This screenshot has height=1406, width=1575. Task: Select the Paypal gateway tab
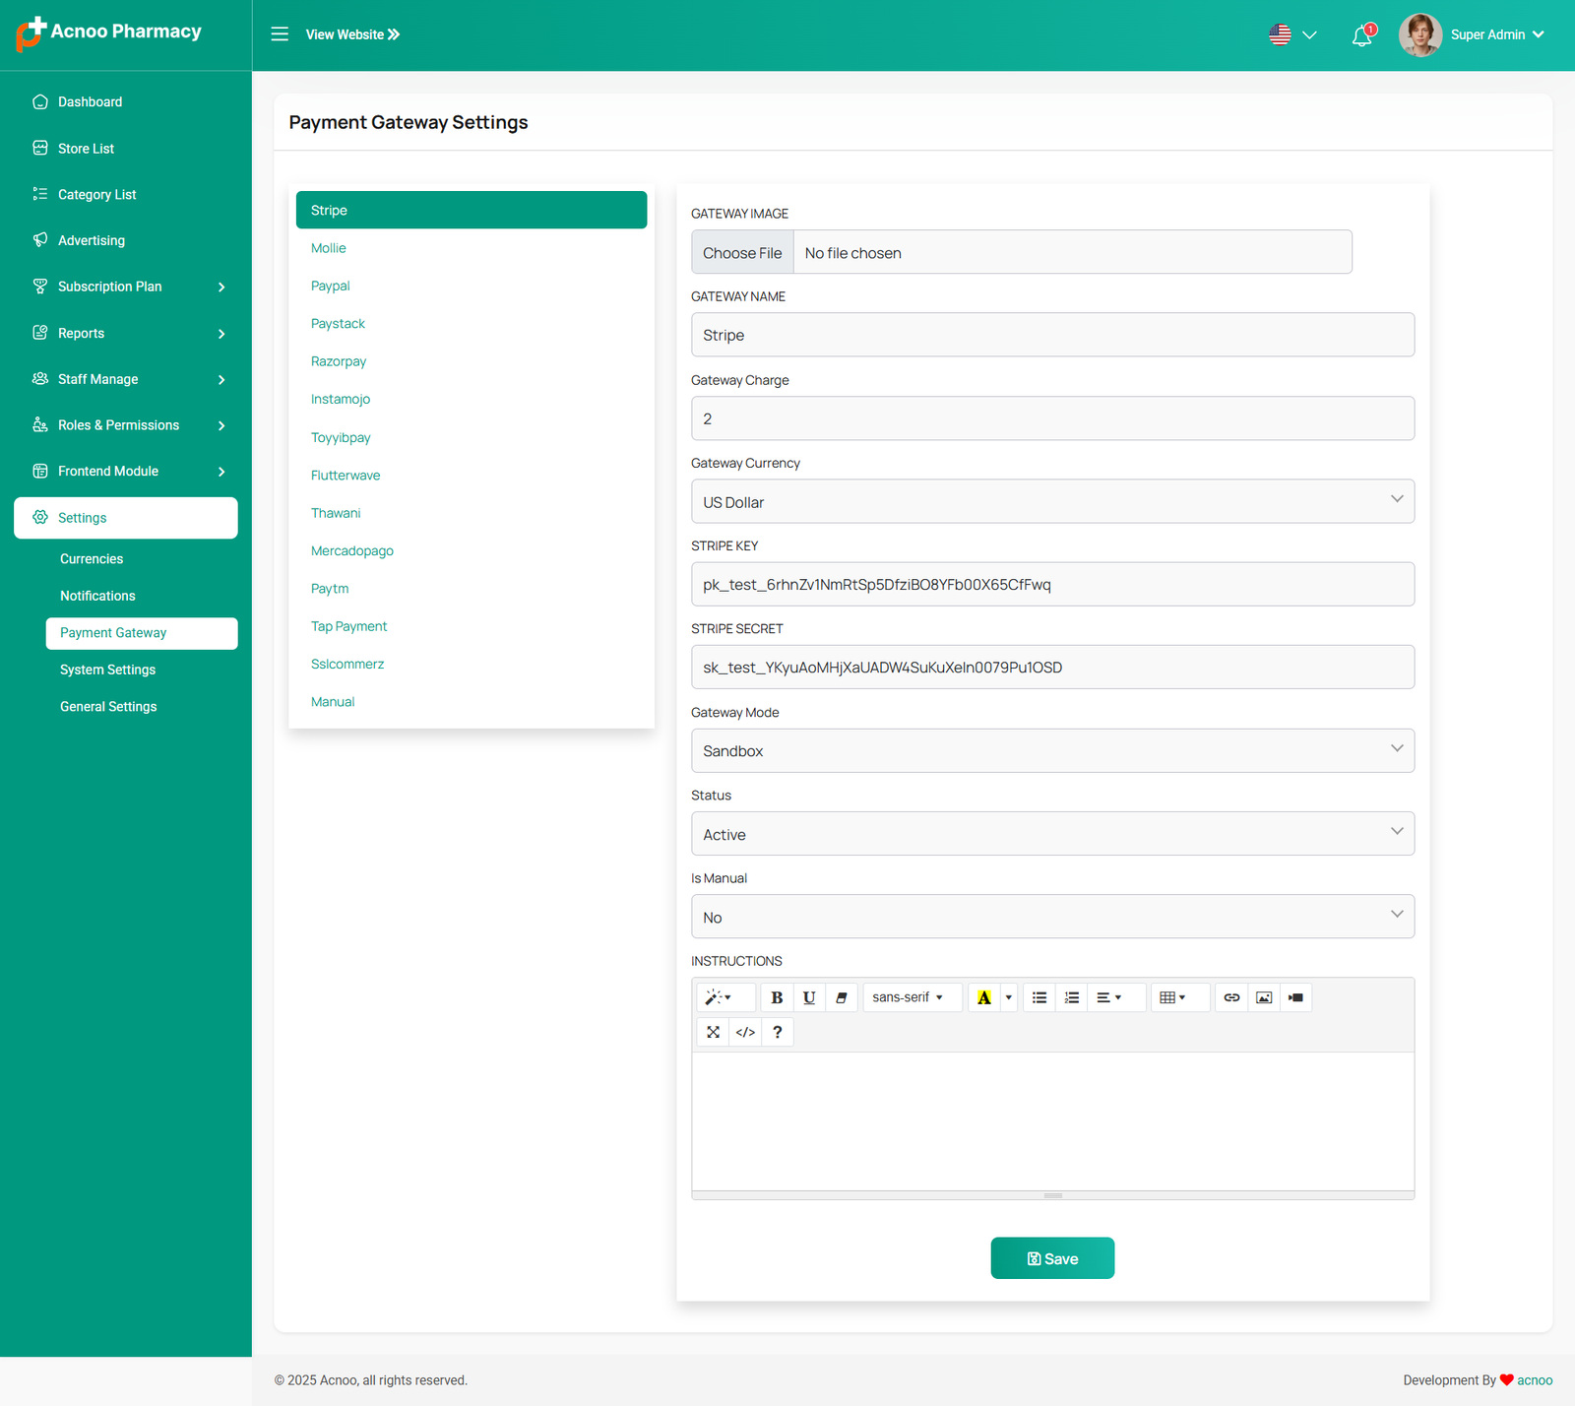click(x=331, y=286)
